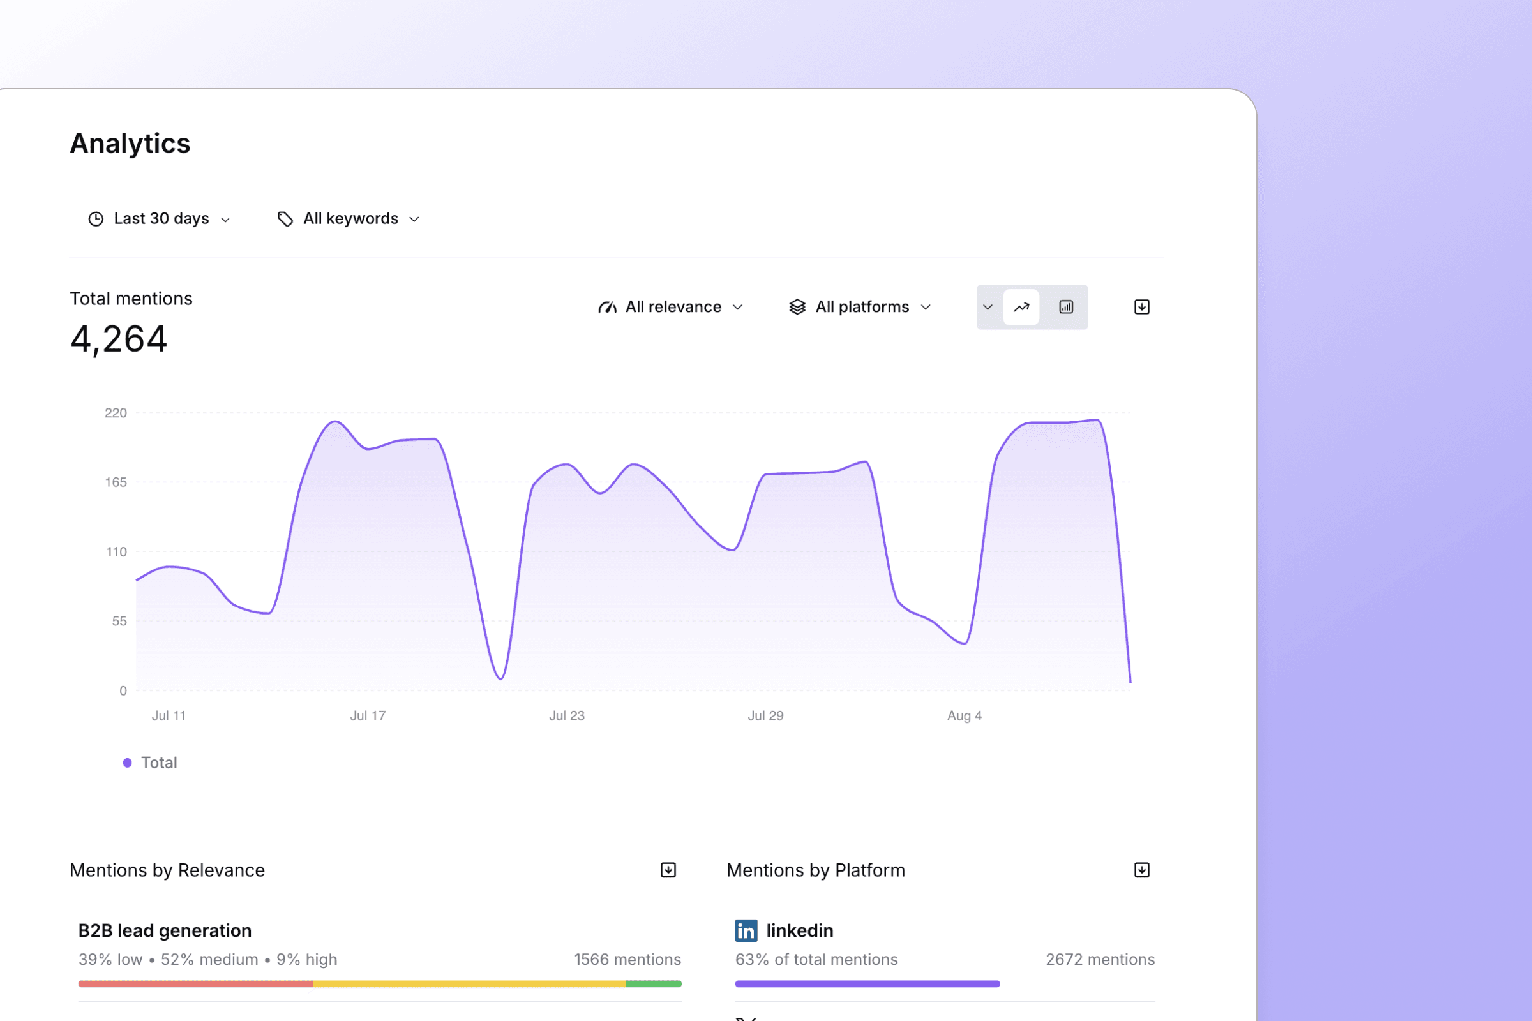This screenshot has width=1532, height=1021.
Task: Click the download icon for Mentions by Relevance
Action: click(667, 870)
